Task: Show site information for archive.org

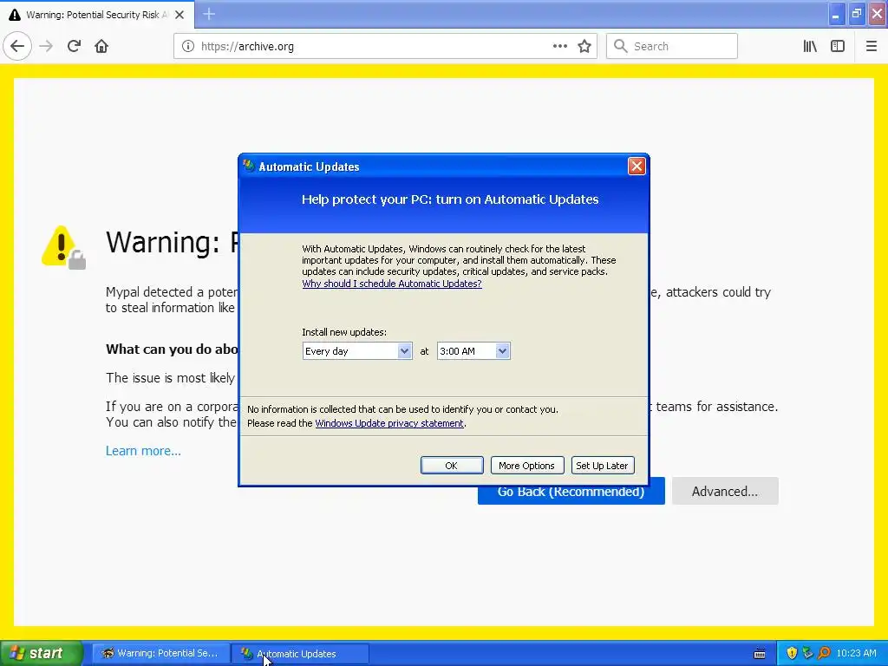Action: click(188, 47)
